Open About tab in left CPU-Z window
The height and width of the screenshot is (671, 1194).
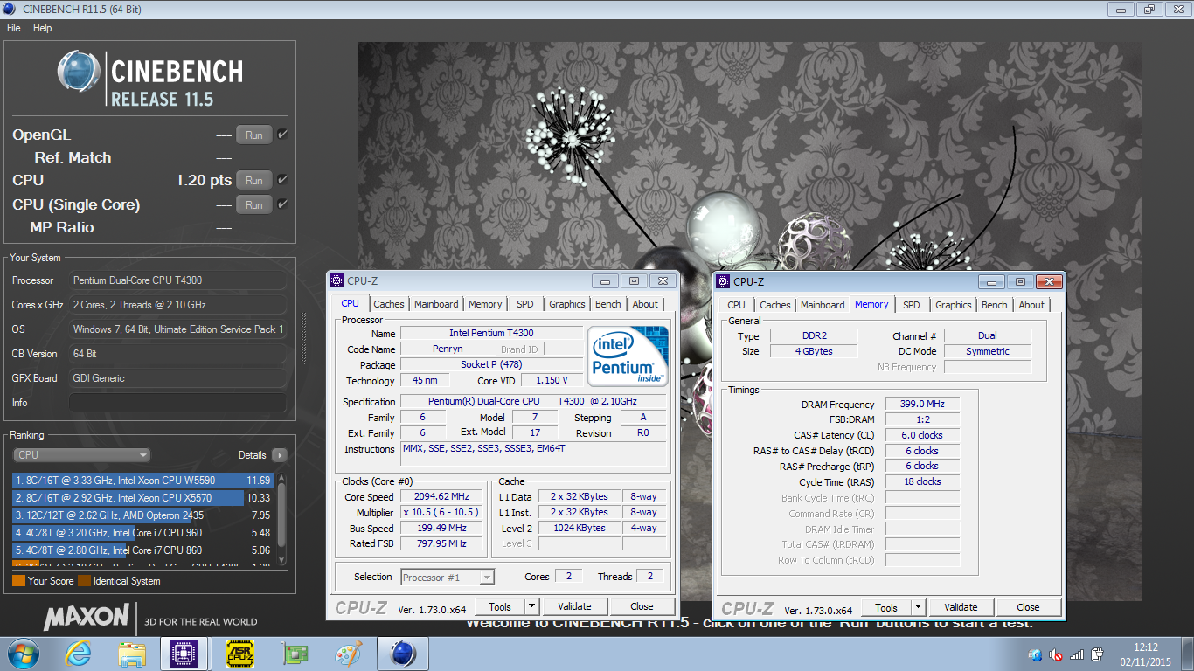pyautogui.click(x=645, y=304)
